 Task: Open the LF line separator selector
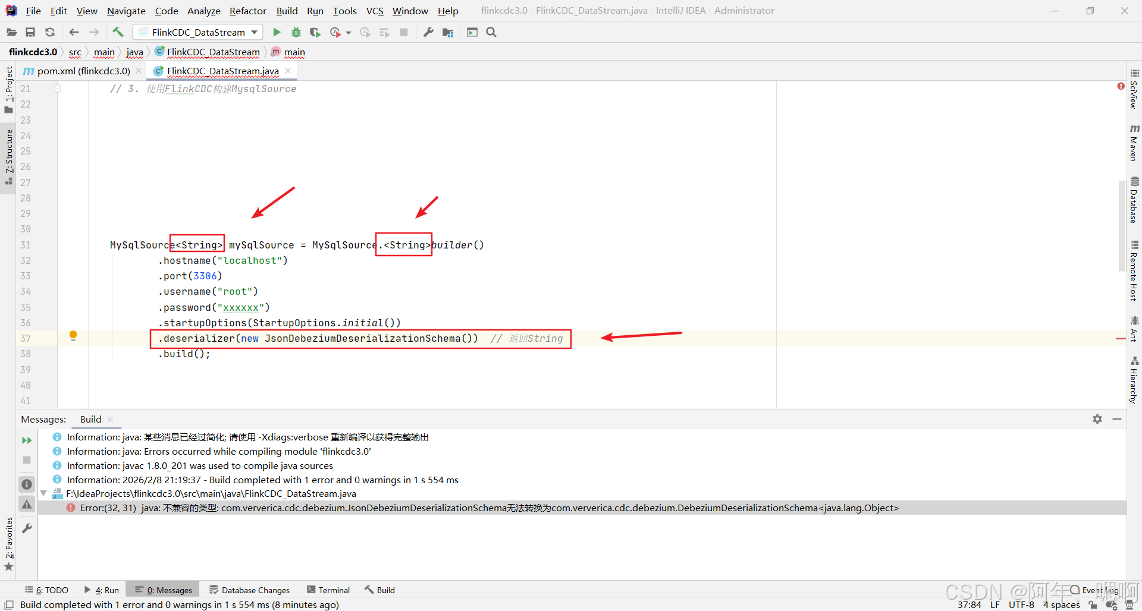pos(995,604)
